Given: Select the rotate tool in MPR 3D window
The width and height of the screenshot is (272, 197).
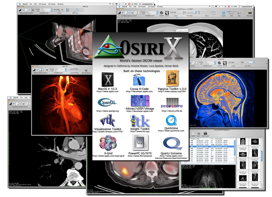Looking at the screenshot, I should (x=29, y=10).
